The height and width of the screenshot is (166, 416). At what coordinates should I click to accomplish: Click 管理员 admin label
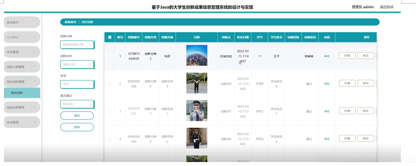(363, 7)
